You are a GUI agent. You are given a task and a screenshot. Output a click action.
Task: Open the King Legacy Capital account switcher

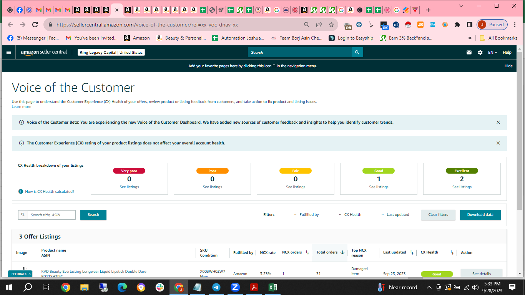(111, 52)
